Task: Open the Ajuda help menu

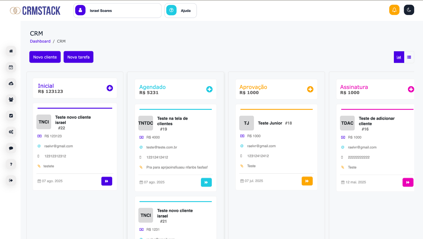Action: coord(181,11)
